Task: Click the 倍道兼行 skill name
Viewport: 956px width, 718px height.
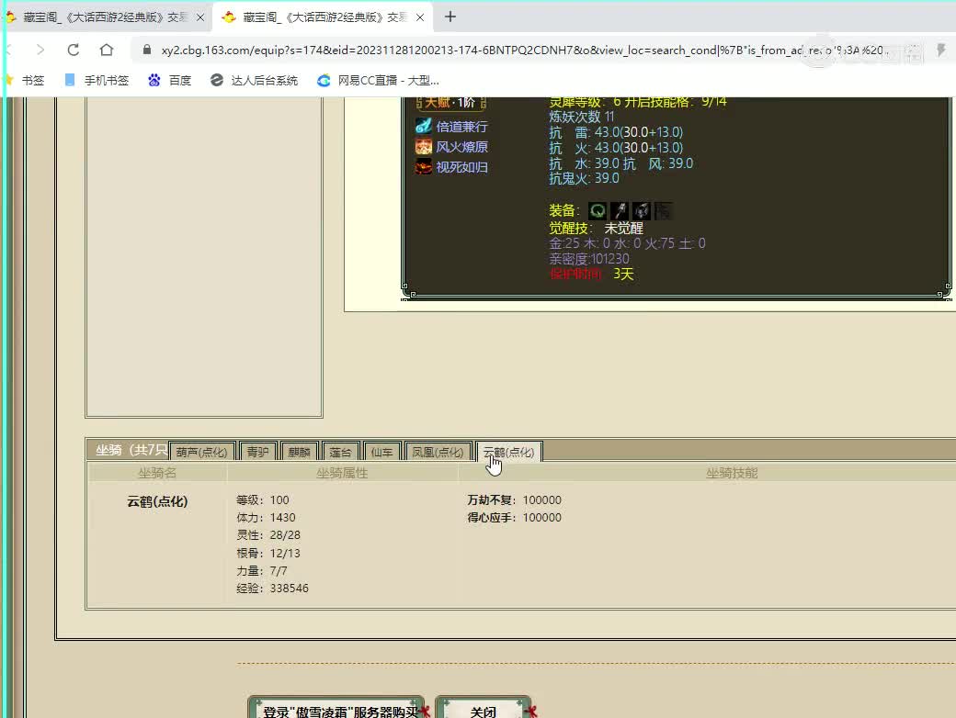Action: [x=461, y=127]
